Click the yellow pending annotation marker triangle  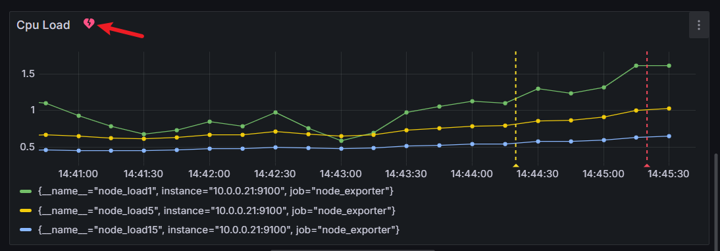[516, 165]
